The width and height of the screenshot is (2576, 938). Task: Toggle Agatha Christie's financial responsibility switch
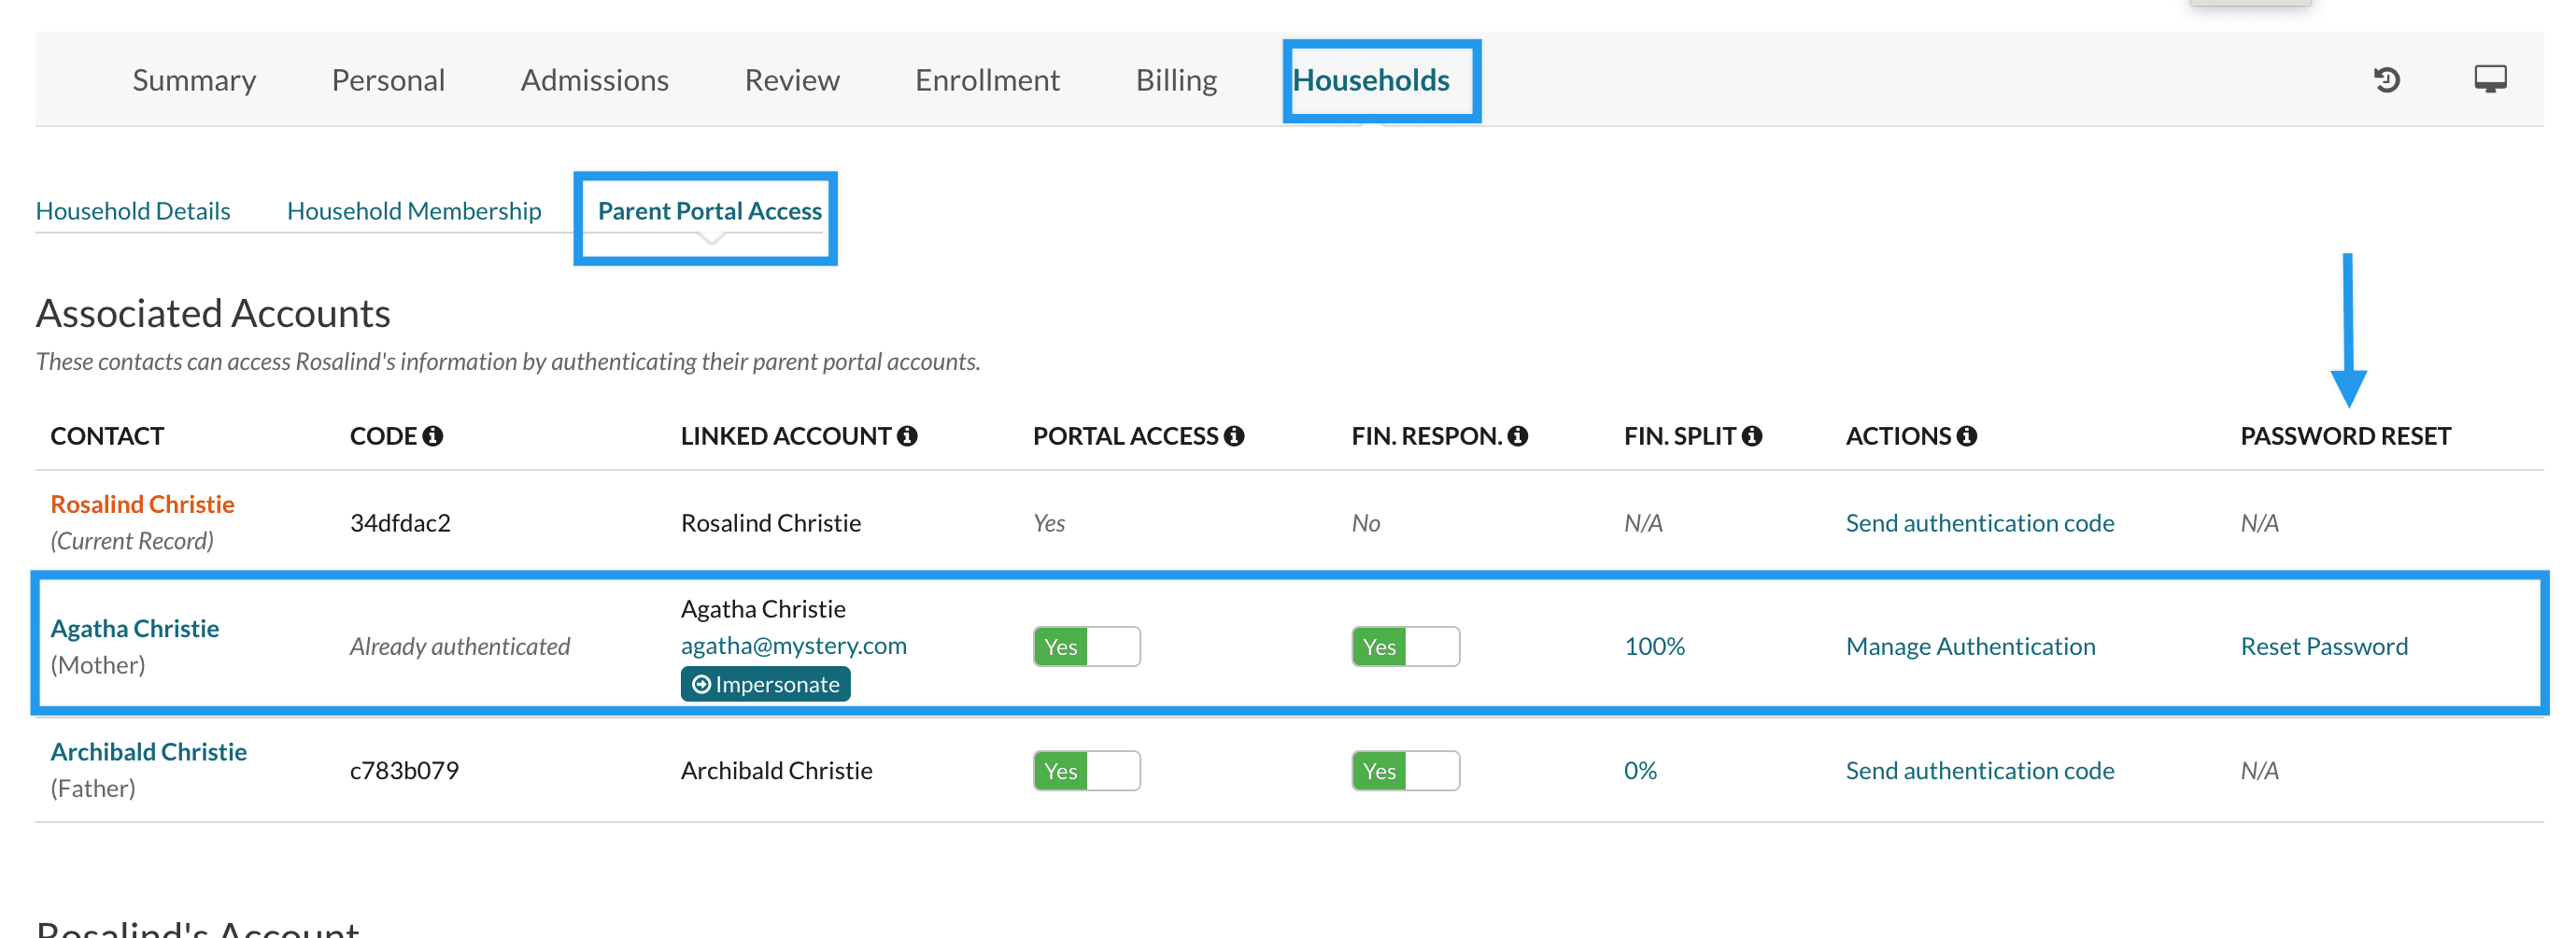(x=1404, y=647)
